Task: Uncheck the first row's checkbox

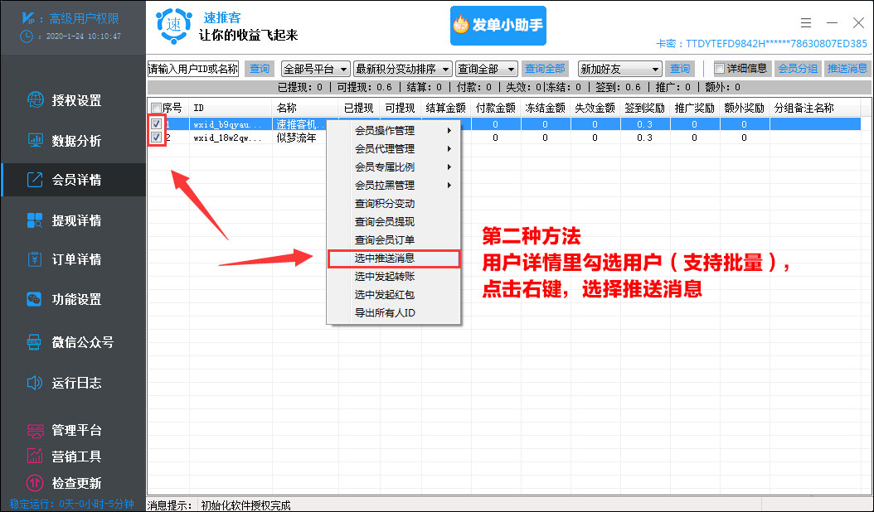Action: [x=158, y=123]
